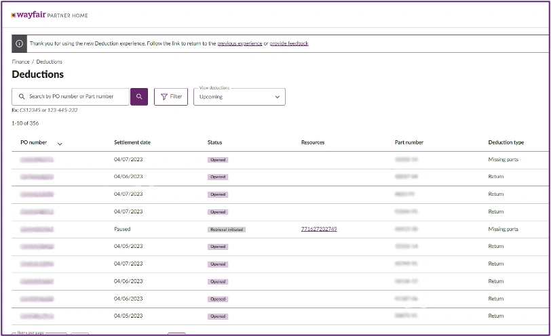The height and width of the screenshot is (336, 551).
Task: Select the Paused settlement date cell
Action: click(x=122, y=229)
